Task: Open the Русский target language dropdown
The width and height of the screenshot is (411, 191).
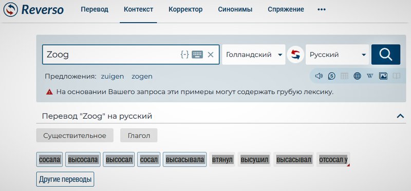Action: click(337, 54)
